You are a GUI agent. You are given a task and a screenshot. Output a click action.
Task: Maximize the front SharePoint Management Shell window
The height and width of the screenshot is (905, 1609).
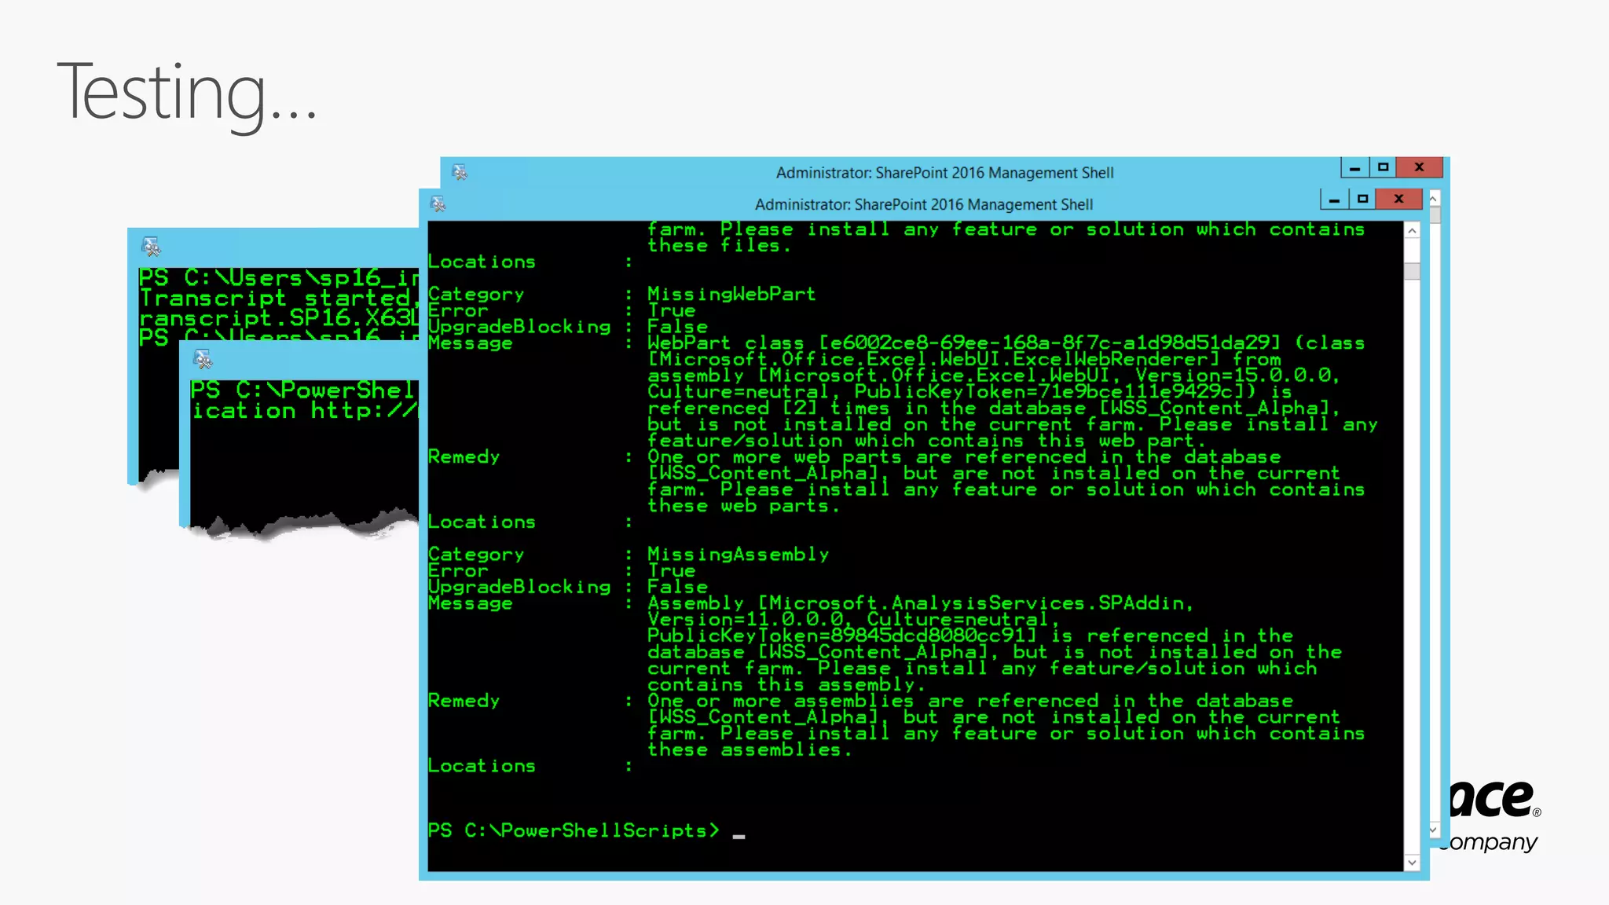pos(1363,200)
